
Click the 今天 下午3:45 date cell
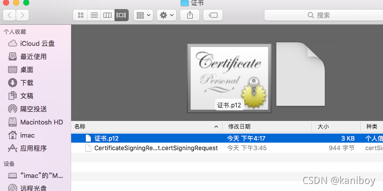tap(247, 148)
